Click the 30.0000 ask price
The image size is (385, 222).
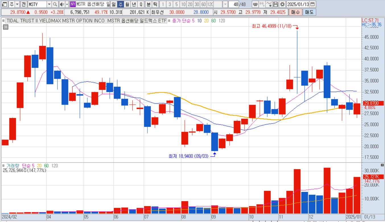176,12
